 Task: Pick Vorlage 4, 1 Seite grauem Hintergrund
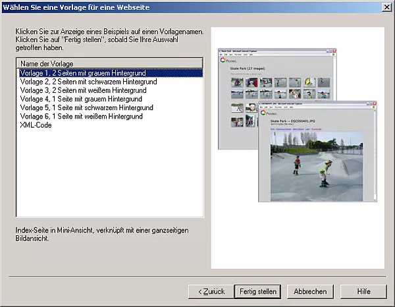click(x=81, y=99)
